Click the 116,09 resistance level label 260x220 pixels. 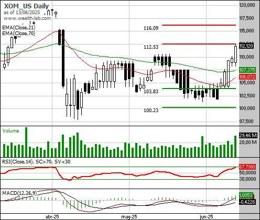coord(151,28)
